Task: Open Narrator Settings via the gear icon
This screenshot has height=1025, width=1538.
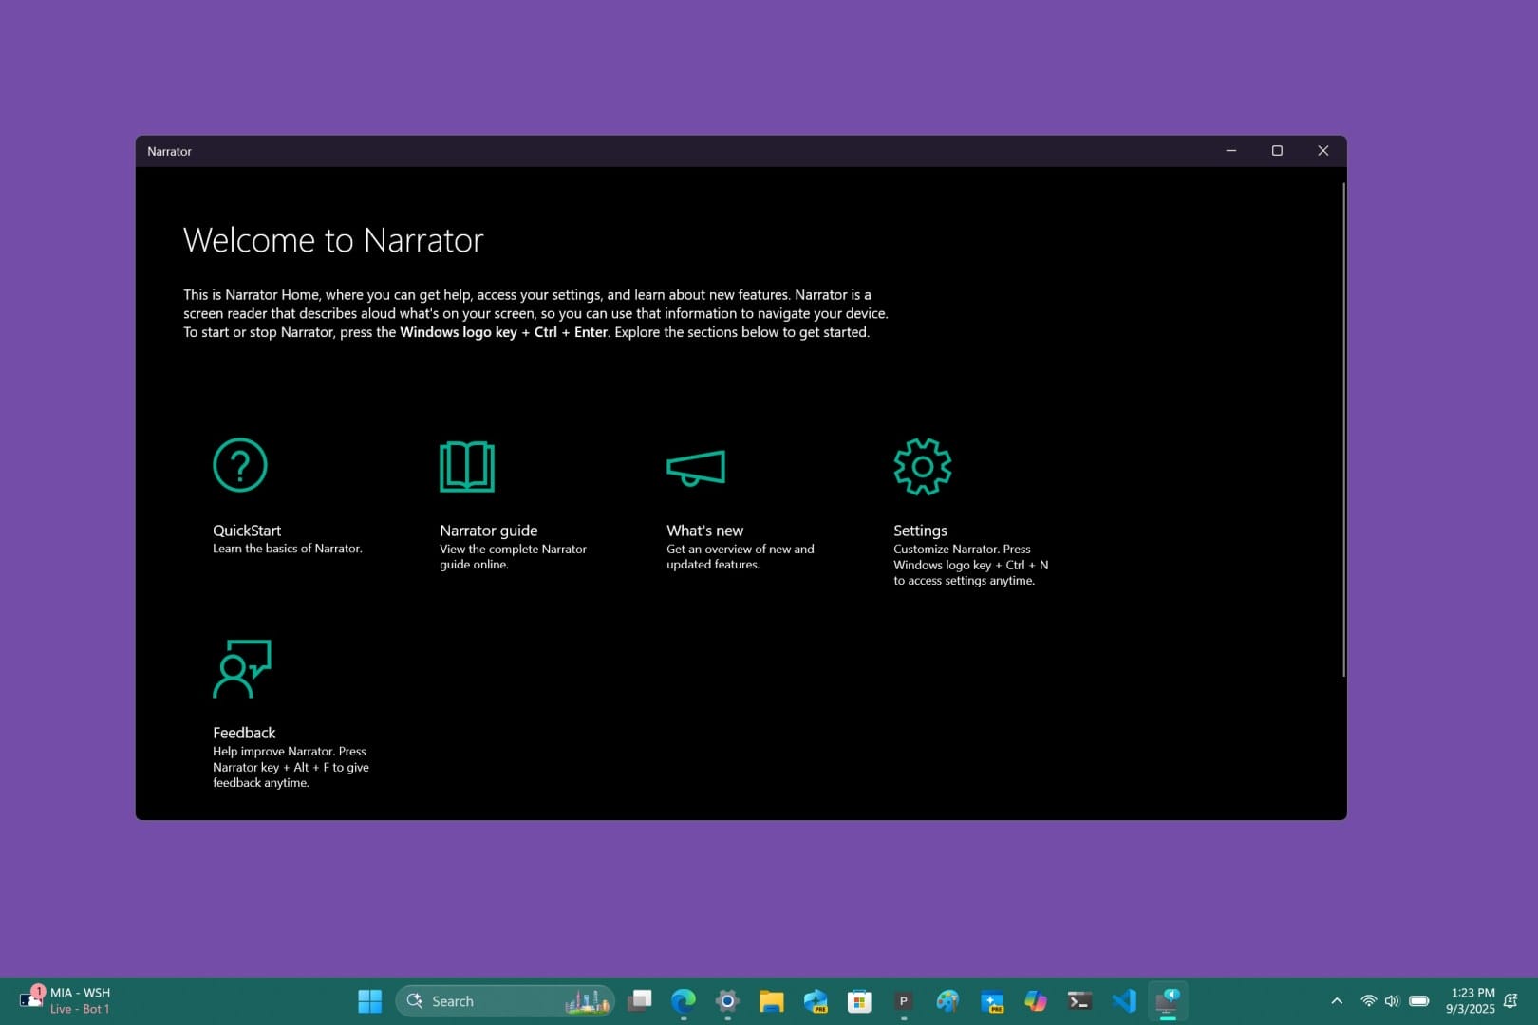Action: (x=921, y=466)
